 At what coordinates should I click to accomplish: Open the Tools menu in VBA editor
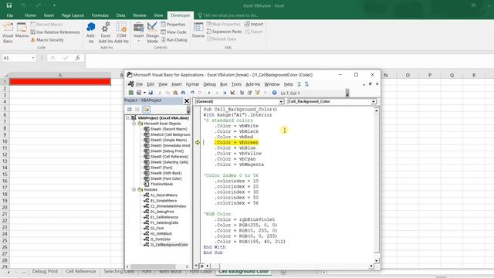[x=236, y=84]
